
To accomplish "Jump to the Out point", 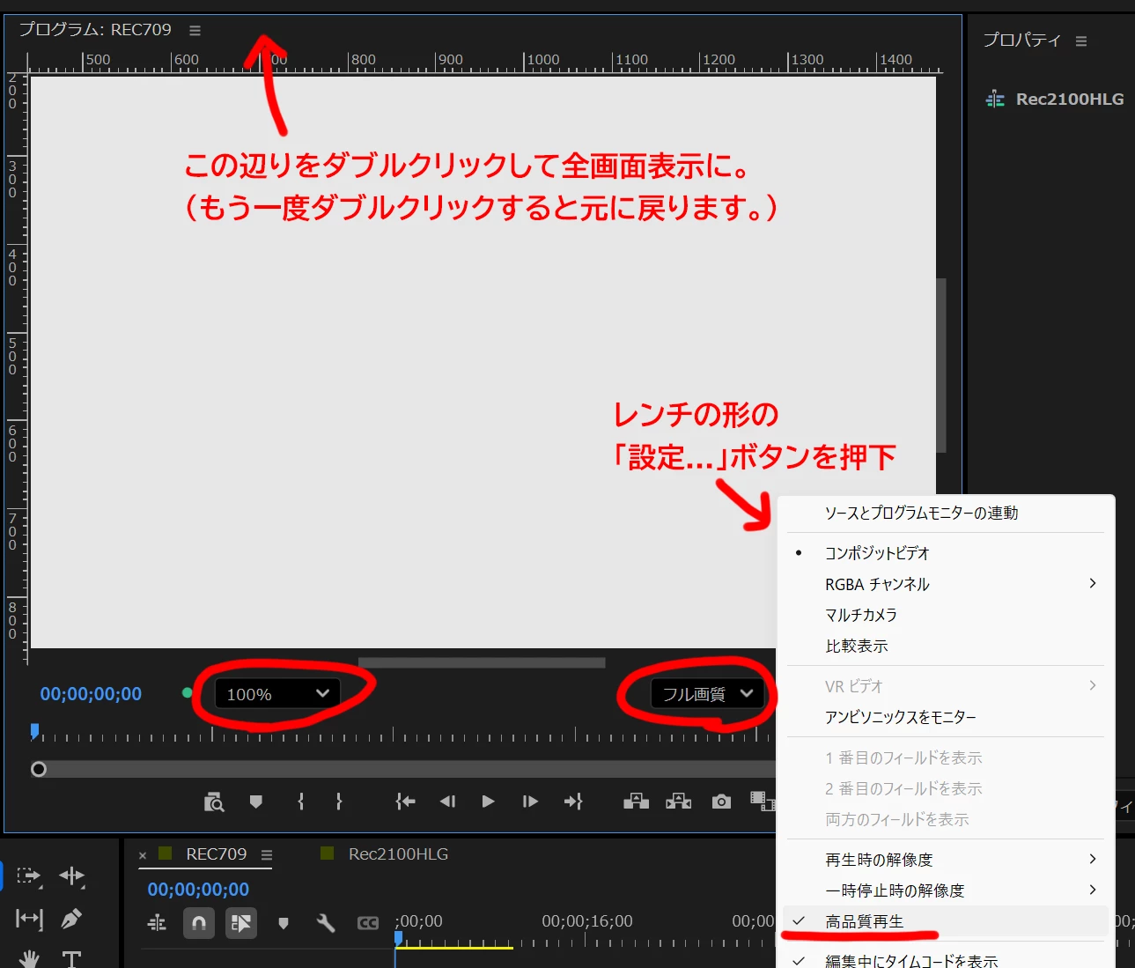I will 573,802.
